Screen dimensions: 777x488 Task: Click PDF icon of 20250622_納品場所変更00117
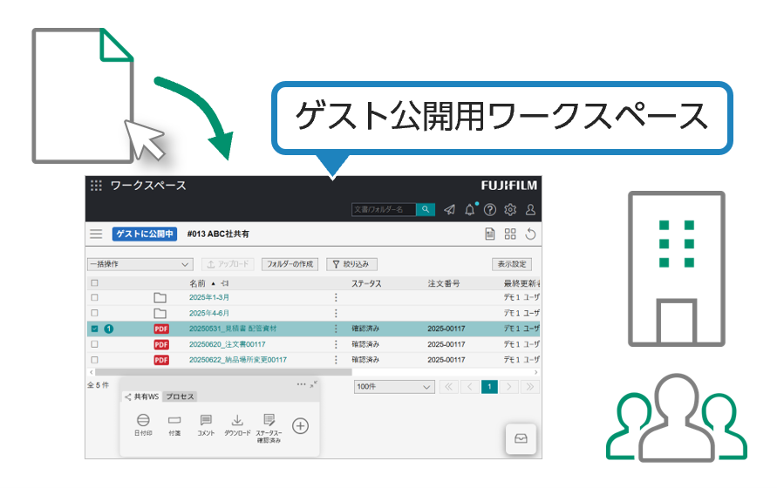click(161, 360)
